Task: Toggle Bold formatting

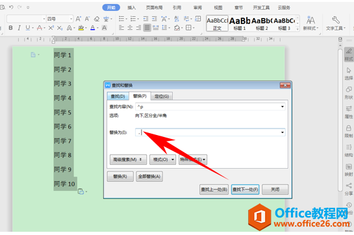Action: (10, 28)
